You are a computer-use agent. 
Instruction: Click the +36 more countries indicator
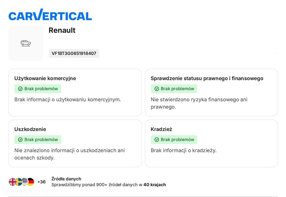(41, 182)
